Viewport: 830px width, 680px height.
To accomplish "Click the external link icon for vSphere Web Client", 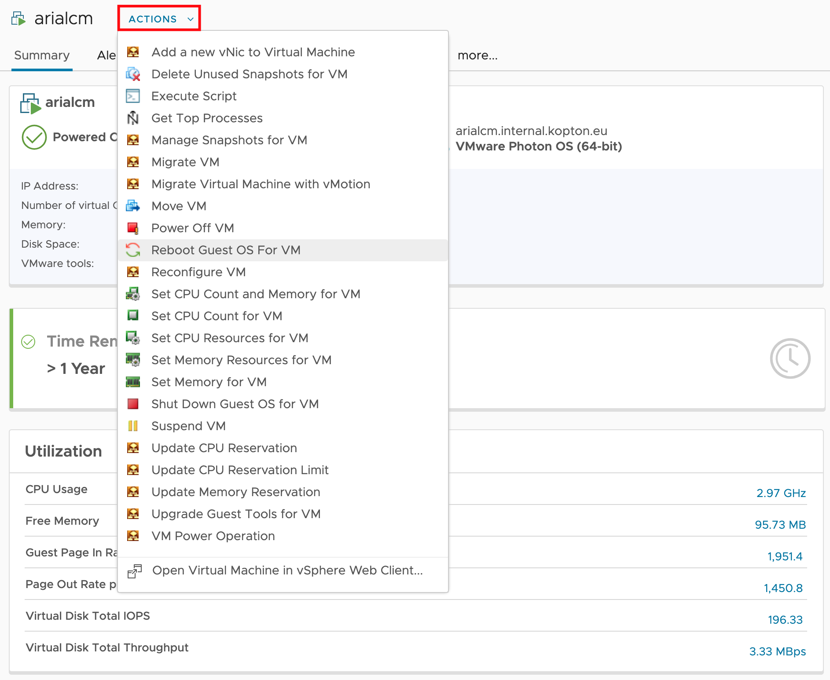I will [135, 571].
